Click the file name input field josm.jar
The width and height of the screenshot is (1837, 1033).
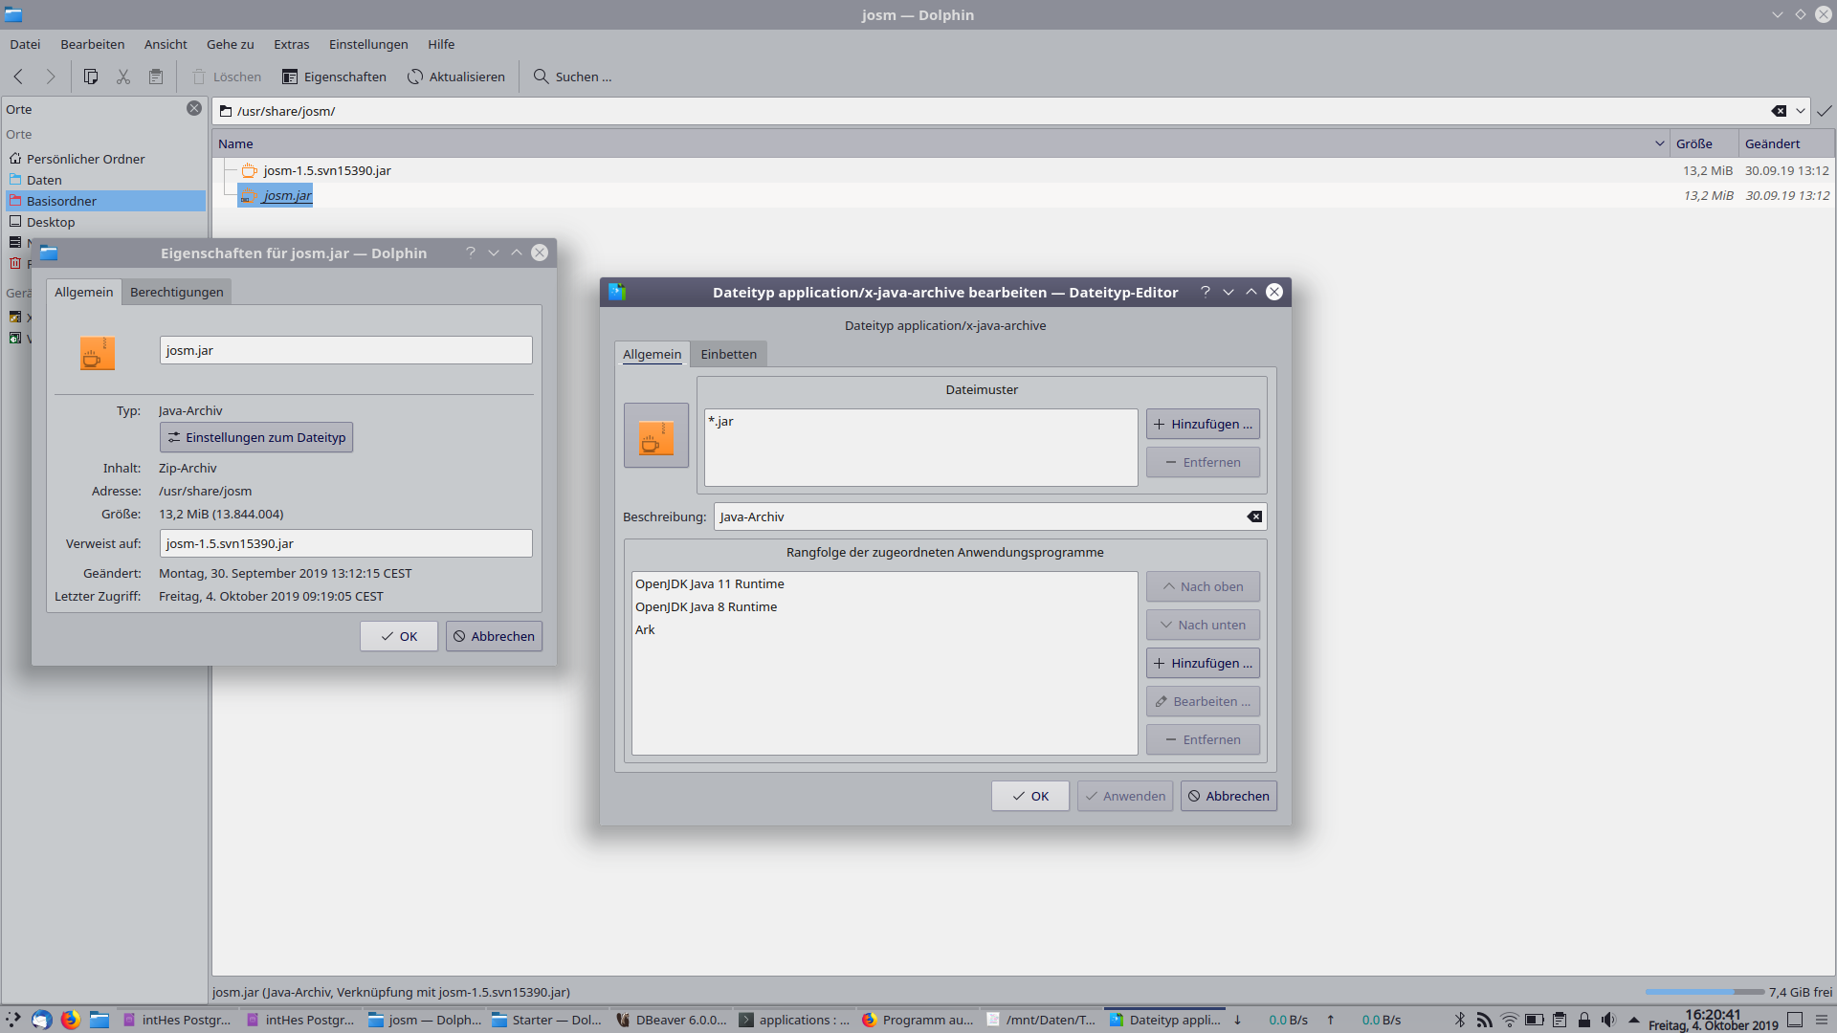point(345,350)
